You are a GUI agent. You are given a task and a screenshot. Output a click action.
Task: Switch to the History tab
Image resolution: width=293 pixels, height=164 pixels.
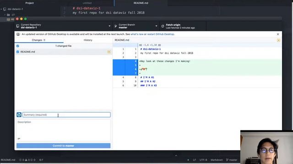[x=88, y=40]
